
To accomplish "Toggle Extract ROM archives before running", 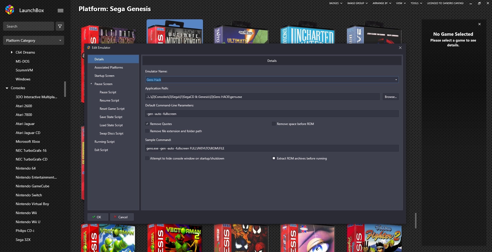I will click(274, 158).
